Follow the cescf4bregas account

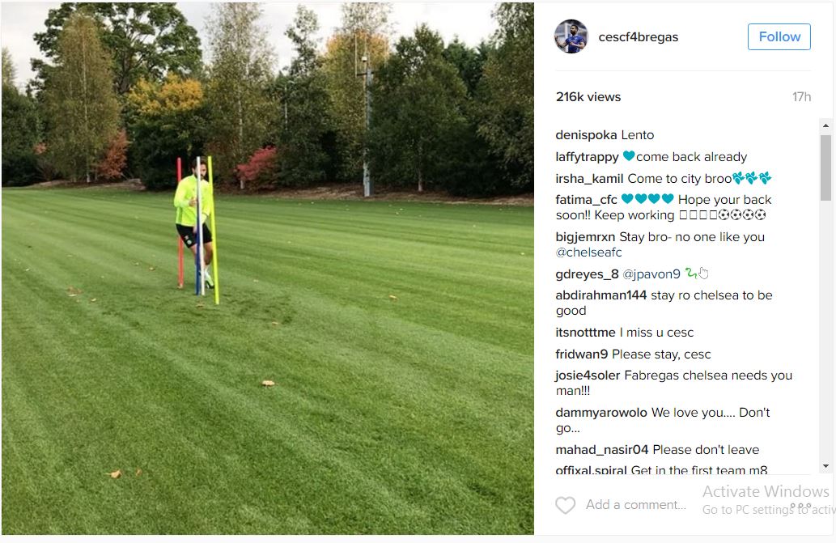pyautogui.click(x=779, y=36)
